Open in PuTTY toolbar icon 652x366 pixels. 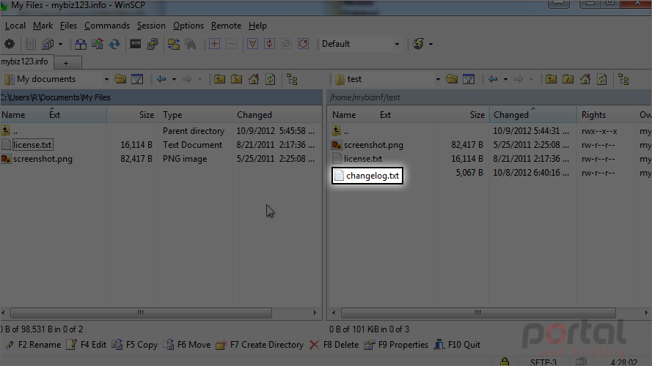pyautogui.click(x=153, y=44)
